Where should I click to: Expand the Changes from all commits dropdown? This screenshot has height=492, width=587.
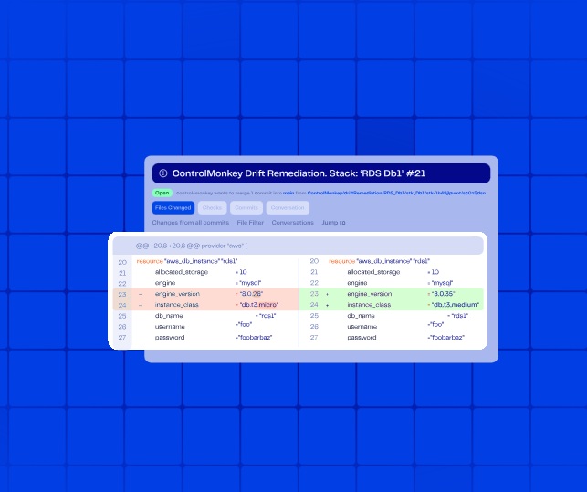tap(190, 223)
